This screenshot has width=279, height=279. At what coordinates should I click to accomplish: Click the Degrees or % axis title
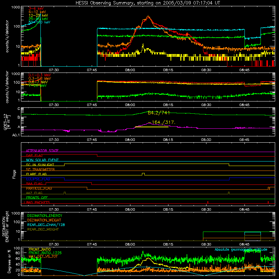(9, 261)
